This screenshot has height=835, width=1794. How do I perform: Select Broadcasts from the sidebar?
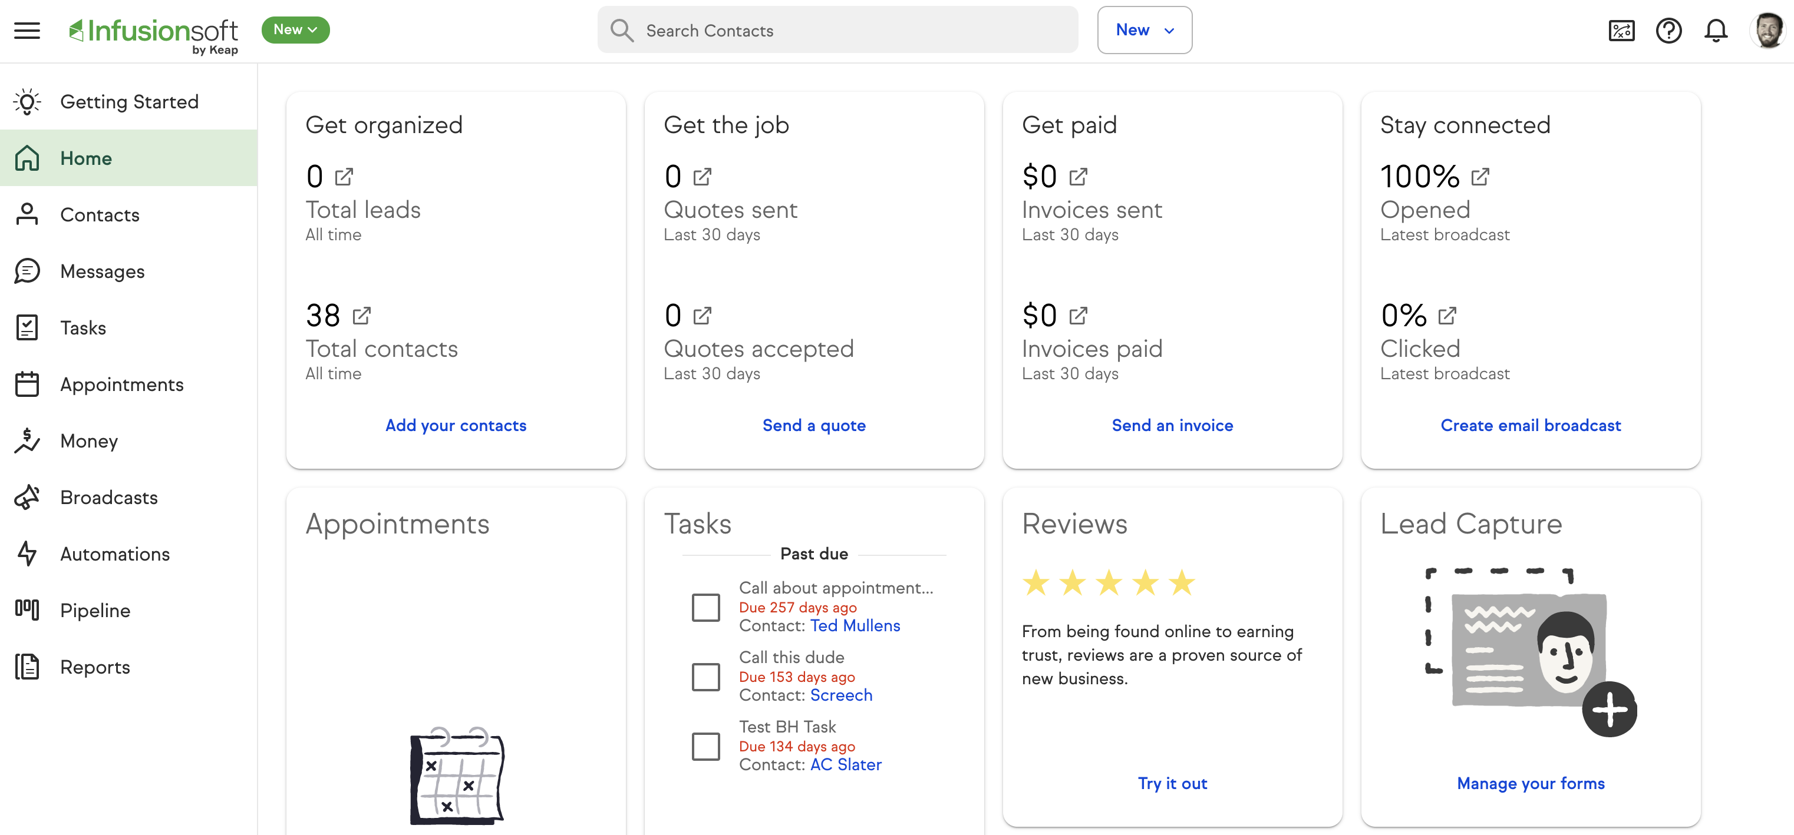click(110, 498)
